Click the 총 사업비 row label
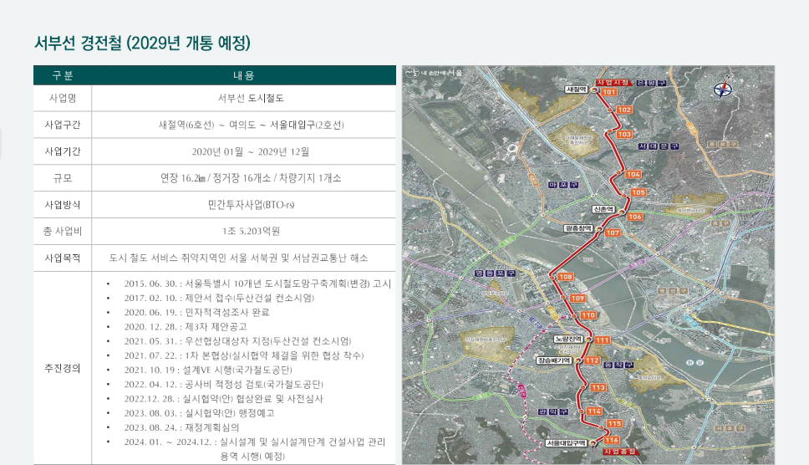 click(x=63, y=231)
